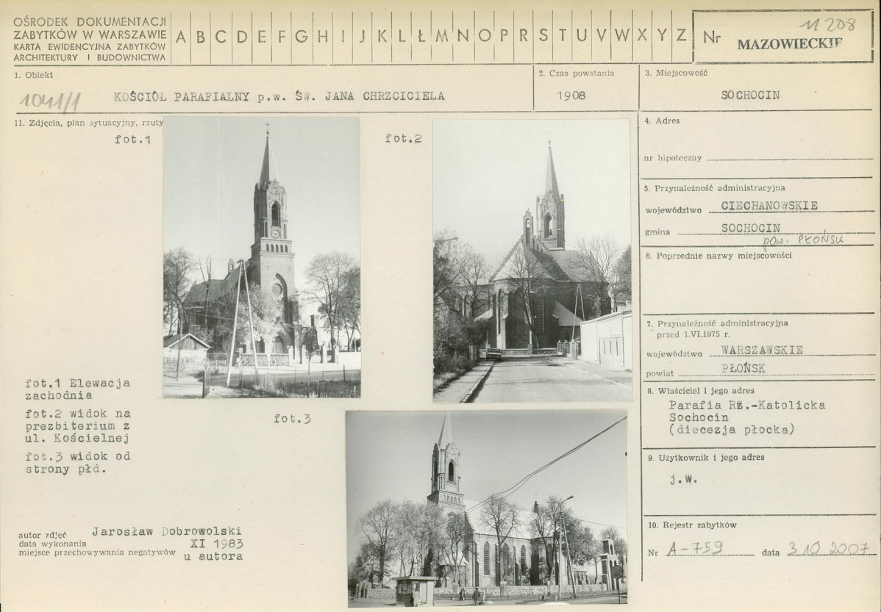Screen dimensions: 881x612
Task: Click the registry date 3.10.2007
Action: [829, 548]
